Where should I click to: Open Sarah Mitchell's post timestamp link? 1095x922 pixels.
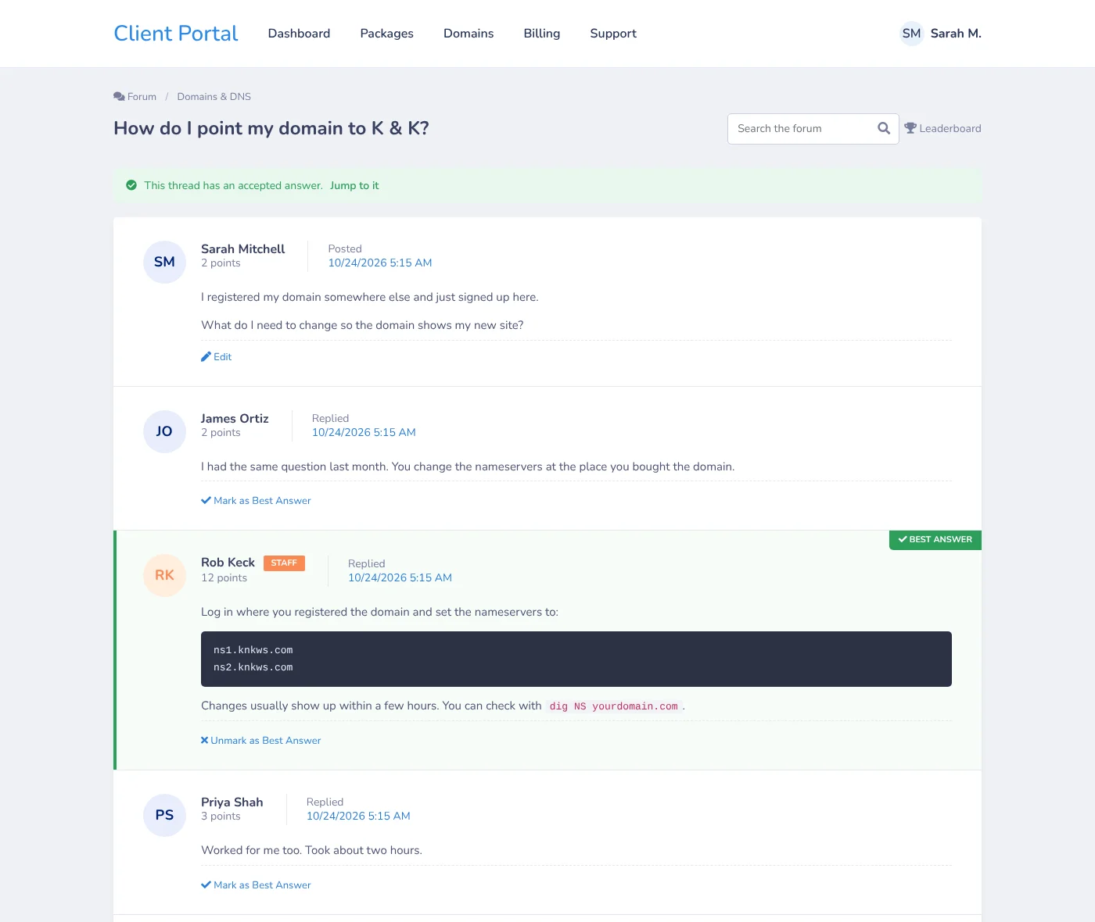[380, 263]
